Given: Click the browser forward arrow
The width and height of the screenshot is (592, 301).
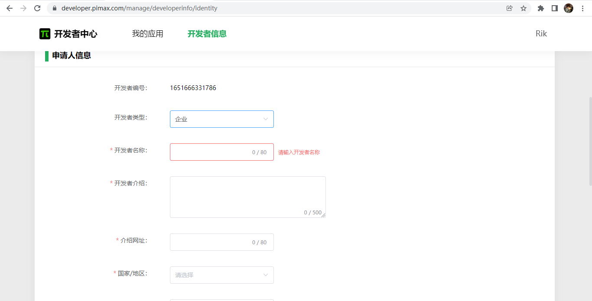Looking at the screenshot, I should point(23,8).
